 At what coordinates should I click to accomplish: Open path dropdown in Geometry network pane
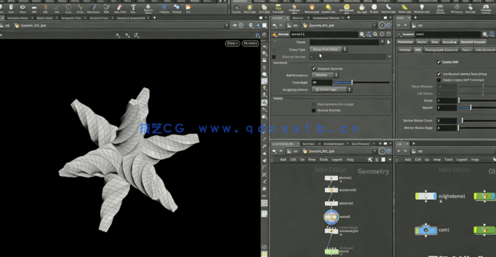tap(374, 152)
